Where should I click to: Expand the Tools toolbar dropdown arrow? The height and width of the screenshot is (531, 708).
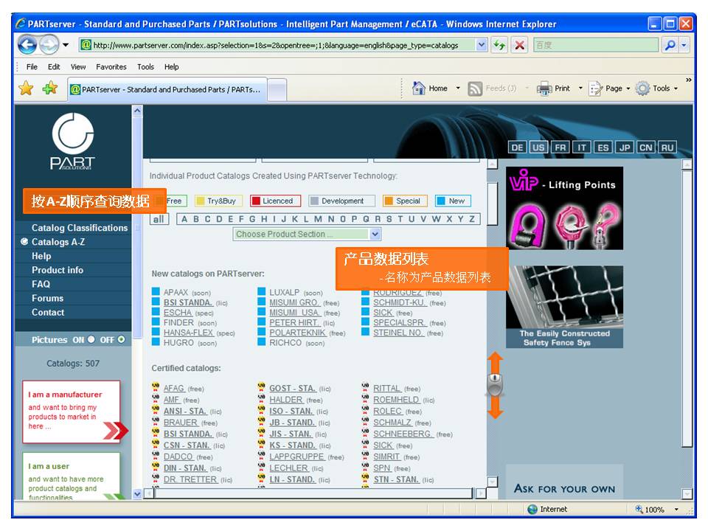pos(676,88)
